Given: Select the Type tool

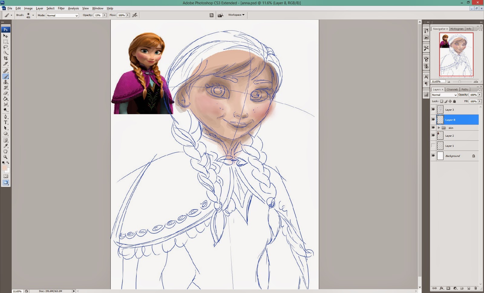Looking at the screenshot, I should click(x=5, y=122).
